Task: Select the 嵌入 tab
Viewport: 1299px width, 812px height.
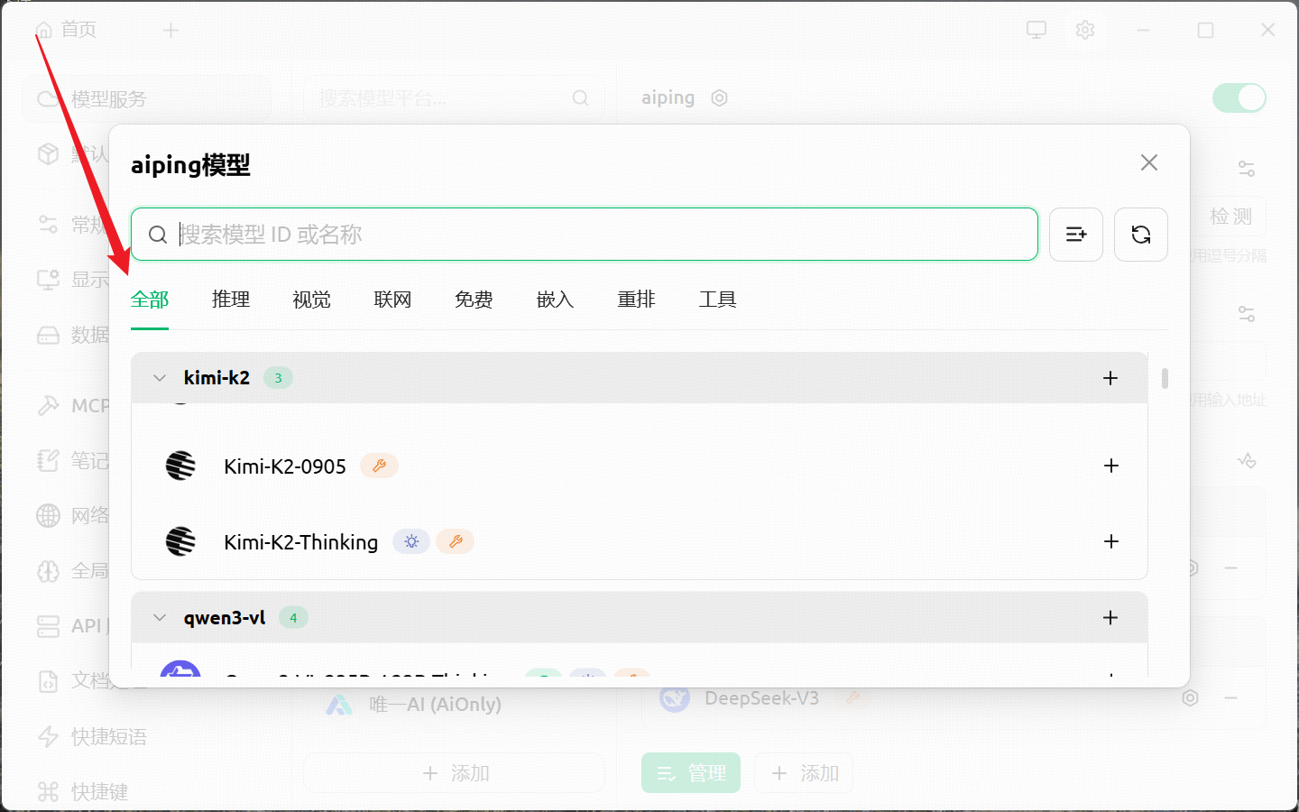Action: (x=555, y=300)
